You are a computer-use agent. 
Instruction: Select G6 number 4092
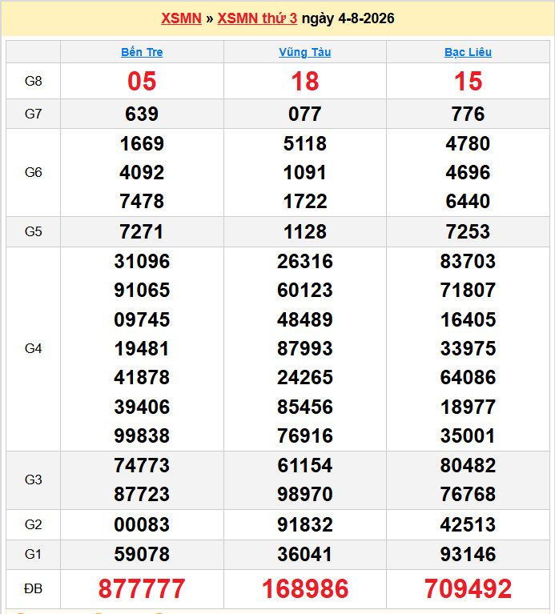point(142,172)
